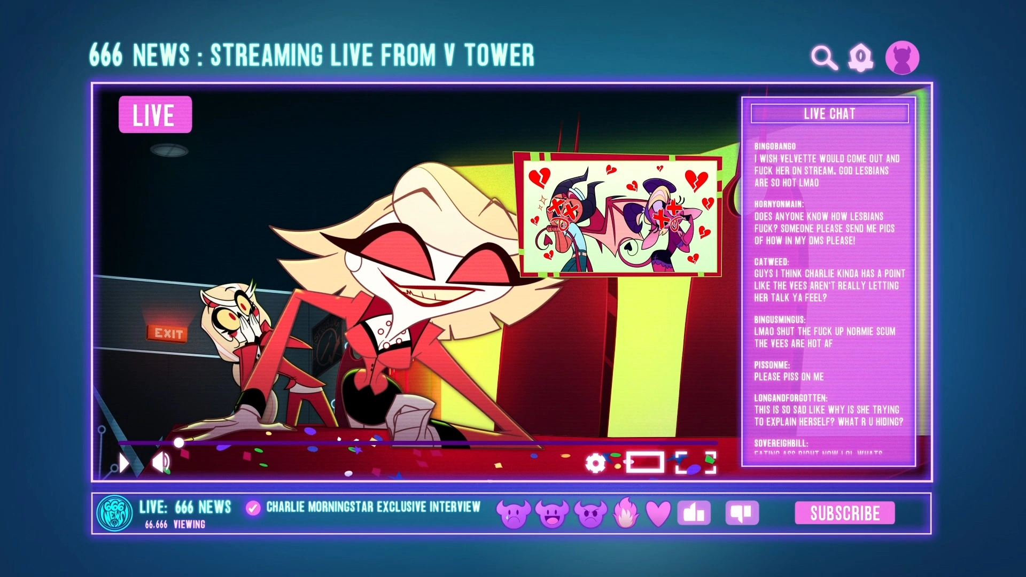React with the laughing demon emoji
Viewport: 1026px width, 577px height.
551,514
